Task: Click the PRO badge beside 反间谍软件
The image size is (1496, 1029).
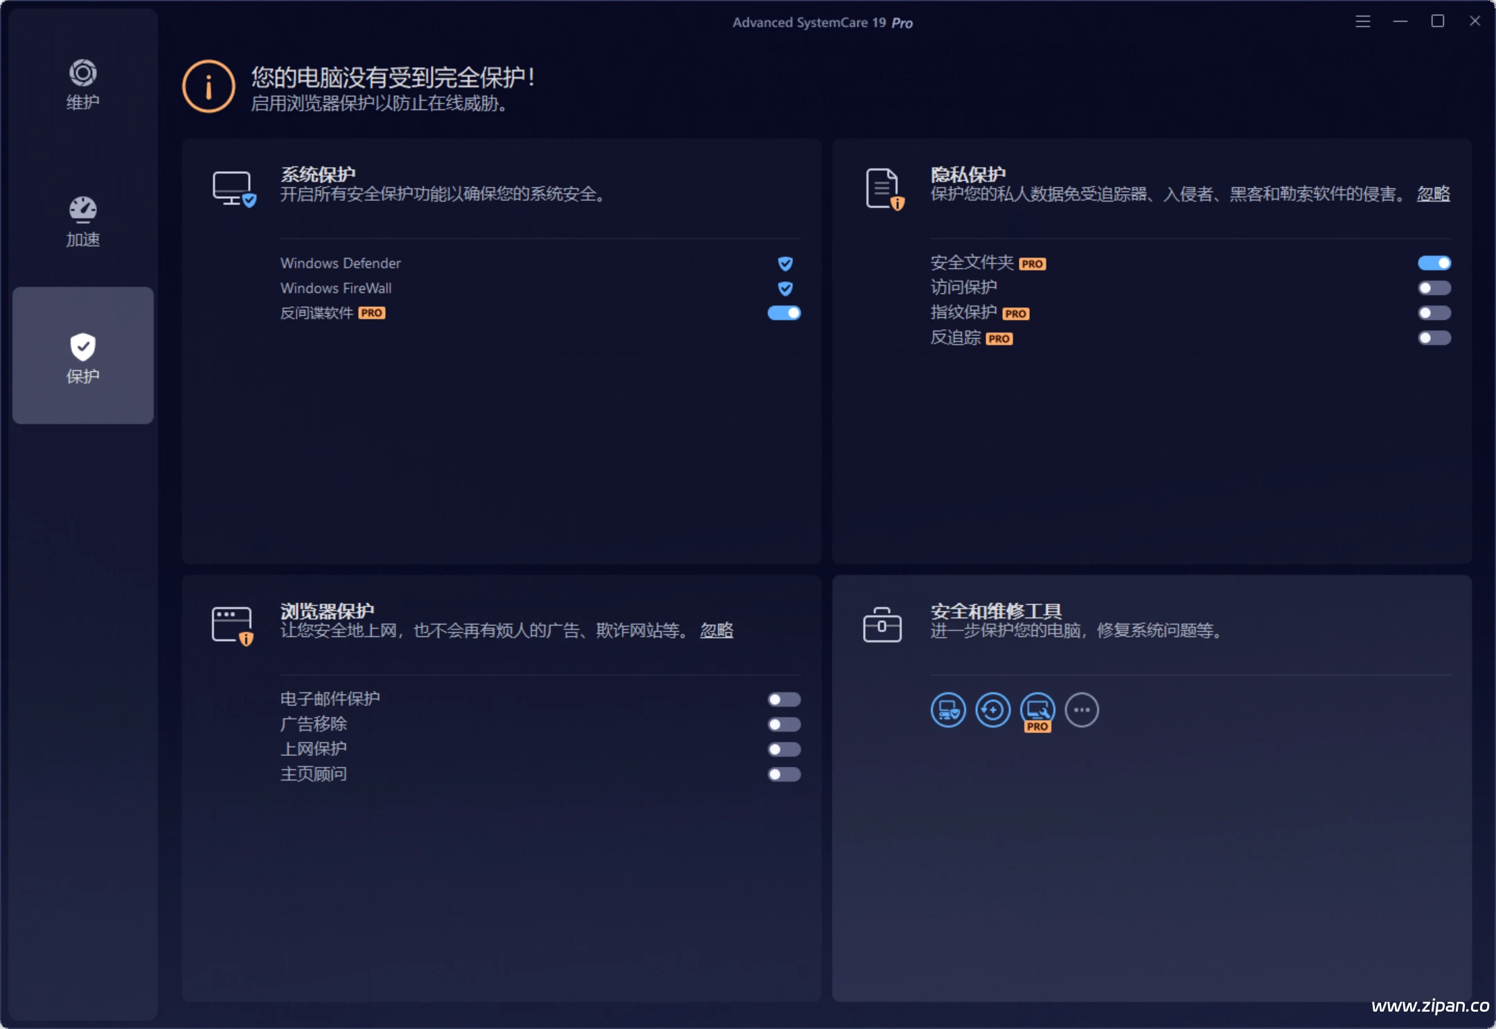Action: point(372,313)
